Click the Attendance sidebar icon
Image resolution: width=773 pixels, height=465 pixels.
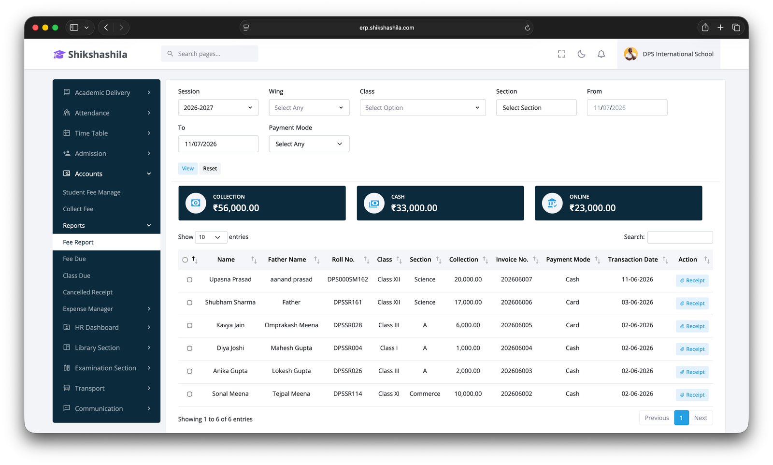(x=67, y=113)
